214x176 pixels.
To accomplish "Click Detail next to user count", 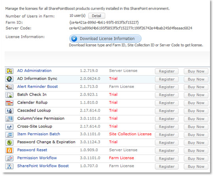I will pos(97,16).
